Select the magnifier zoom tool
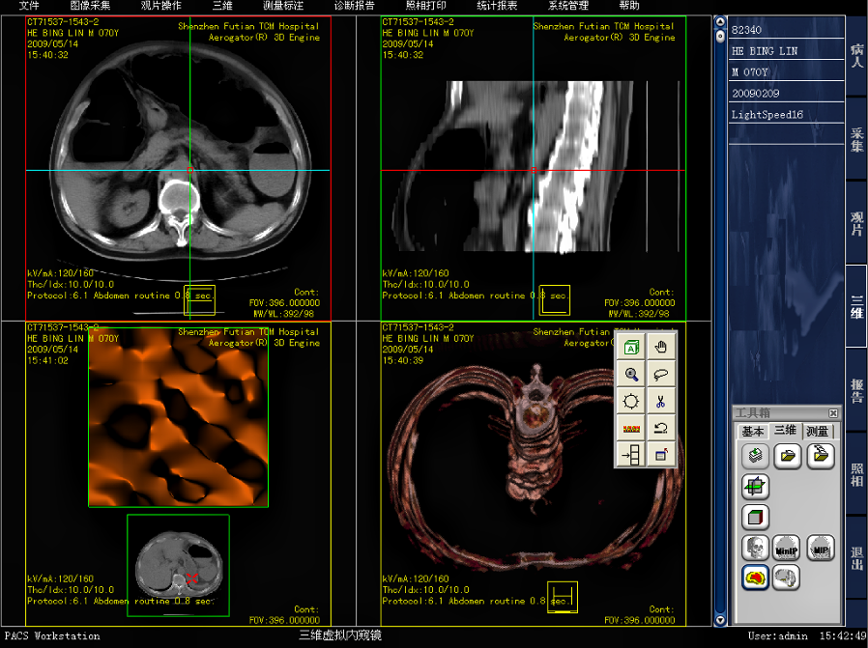The image size is (868, 648). tap(632, 375)
